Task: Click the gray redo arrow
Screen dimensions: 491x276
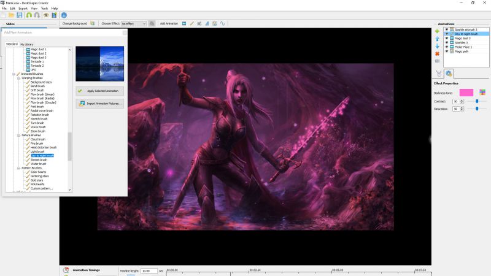Action: click(37, 15)
